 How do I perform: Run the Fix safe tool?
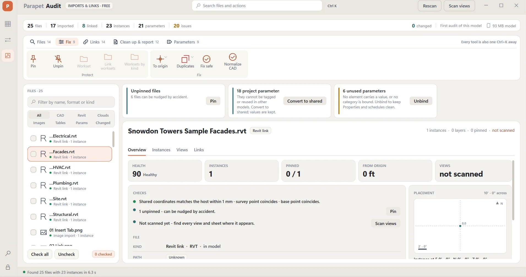tap(206, 61)
